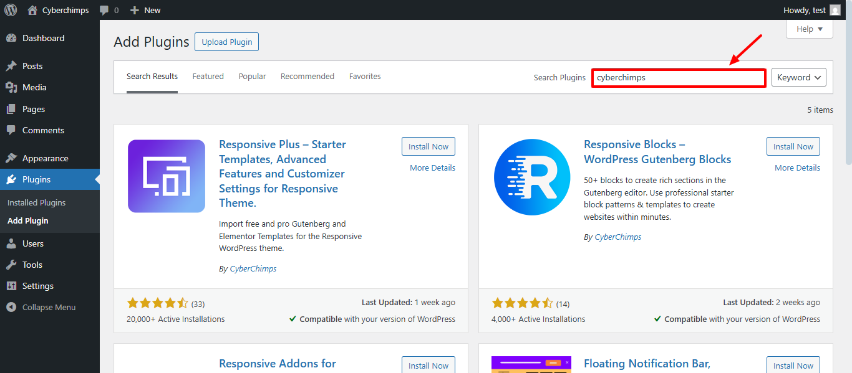Viewport: 852px width, 373px height.
Task: Click the Floating Notification Bar plugin thumbnail
Action: pyautogui.click(x=531, y=364)
